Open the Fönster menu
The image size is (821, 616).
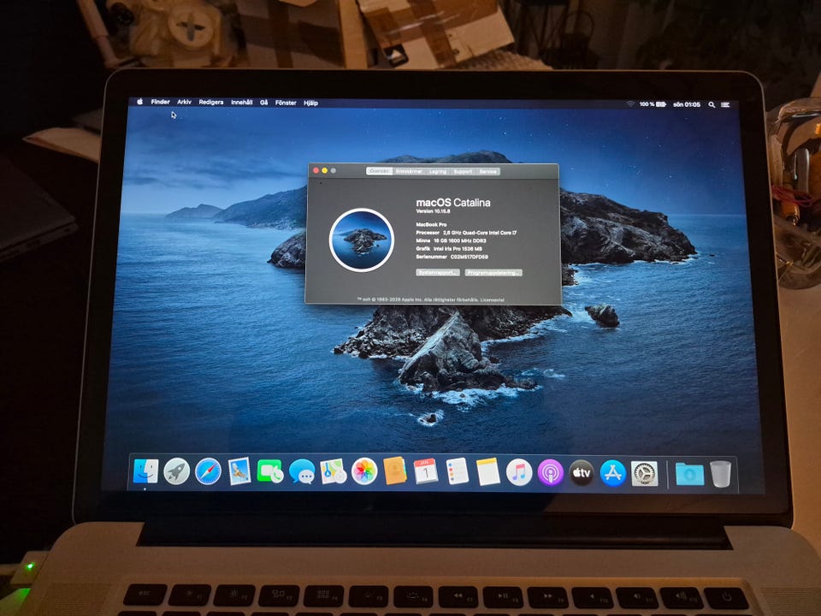tap(286, 103)
